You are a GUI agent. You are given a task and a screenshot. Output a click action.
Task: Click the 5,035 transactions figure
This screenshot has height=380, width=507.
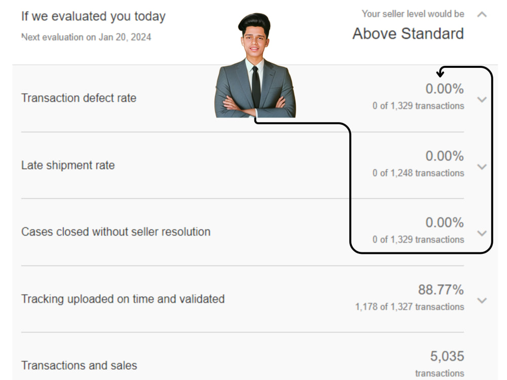tap(447, 357)
